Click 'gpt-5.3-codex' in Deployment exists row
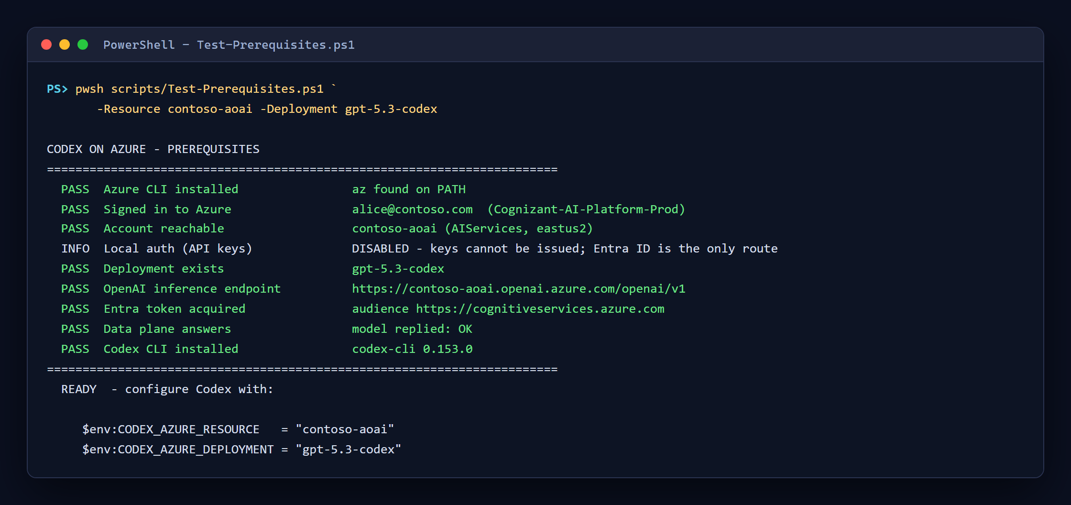This screenshot has width=1071, height=505. pyautogui.click(x=398, y=269)
